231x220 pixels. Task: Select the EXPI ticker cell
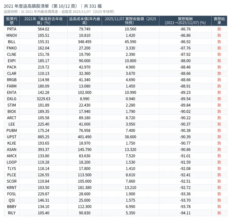pos(12,61)
